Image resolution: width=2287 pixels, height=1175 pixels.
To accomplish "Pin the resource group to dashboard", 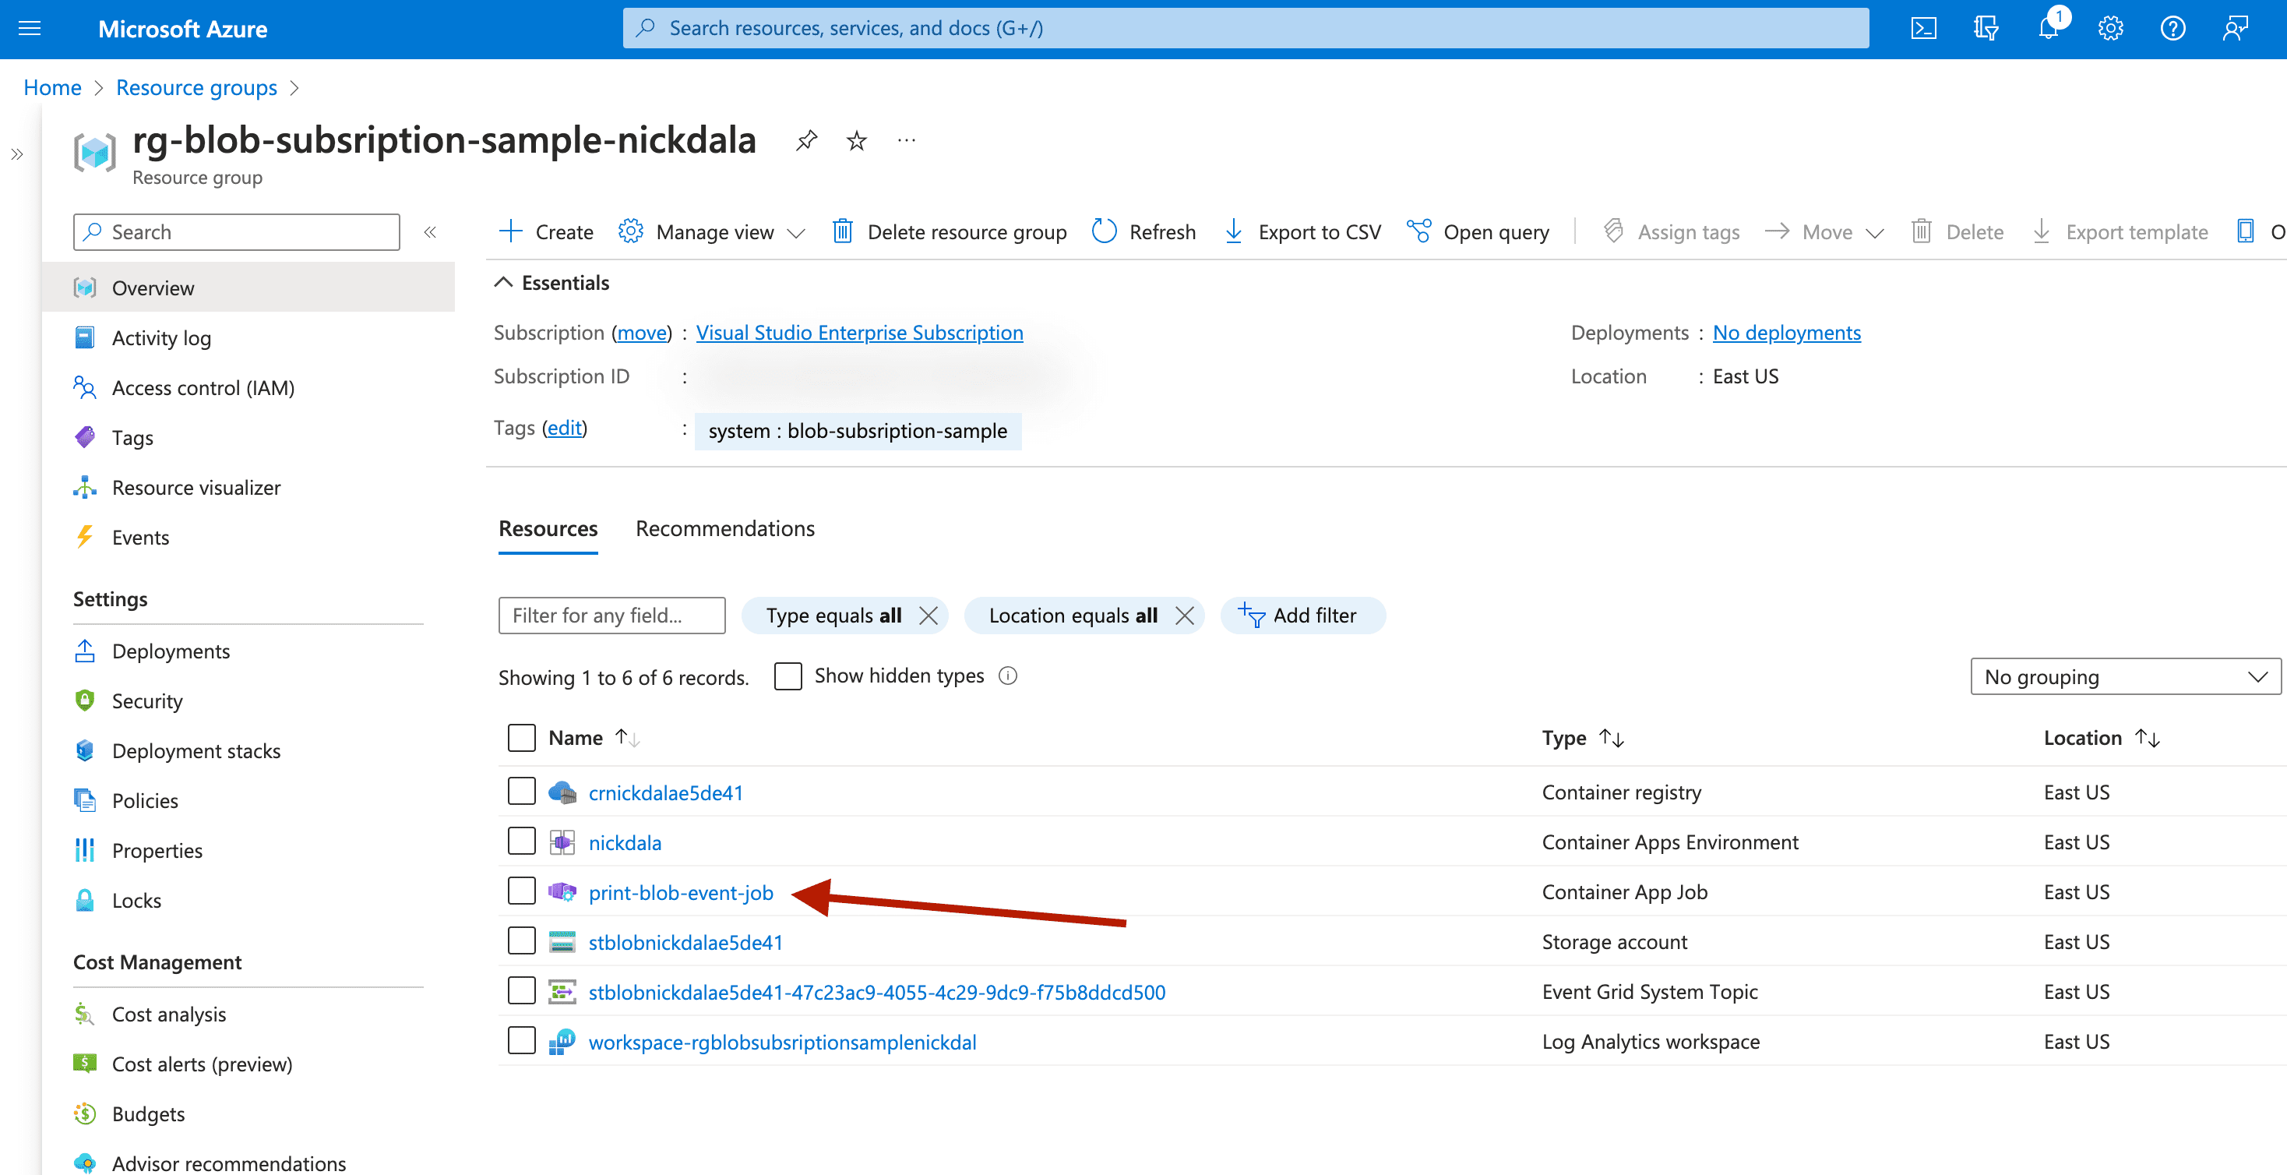I will [806, 140].
